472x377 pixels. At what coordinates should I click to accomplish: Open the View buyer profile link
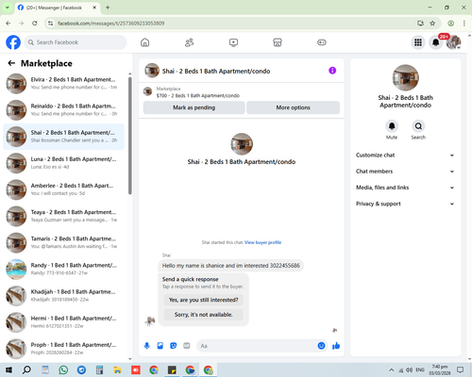click(262, 242)
